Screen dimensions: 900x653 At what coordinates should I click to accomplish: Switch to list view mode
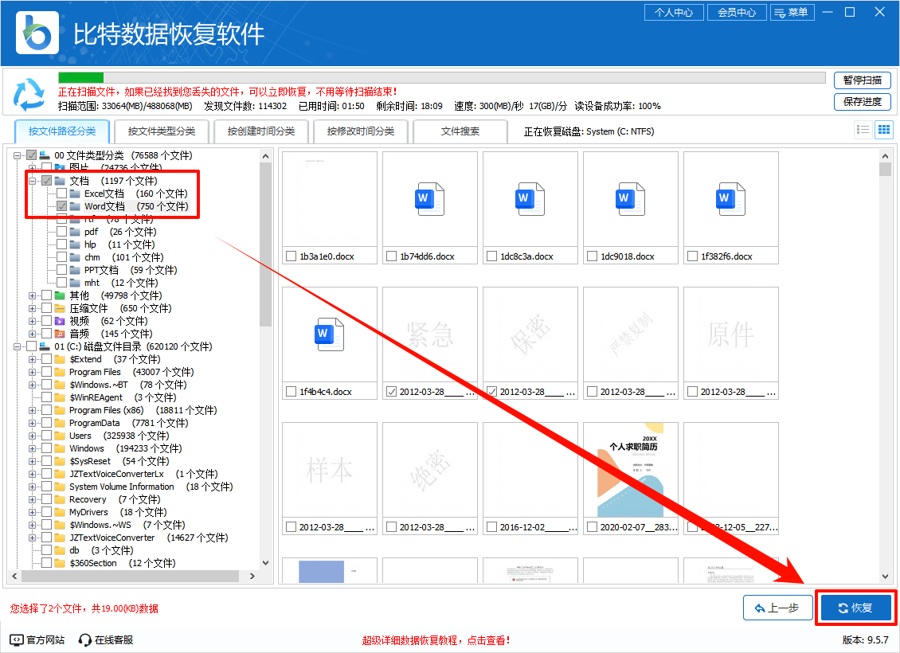[x=863, y=128]
